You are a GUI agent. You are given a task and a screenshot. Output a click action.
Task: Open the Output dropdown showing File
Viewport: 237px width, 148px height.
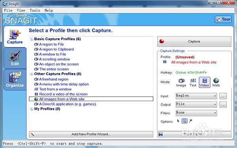tap(196, 104)
